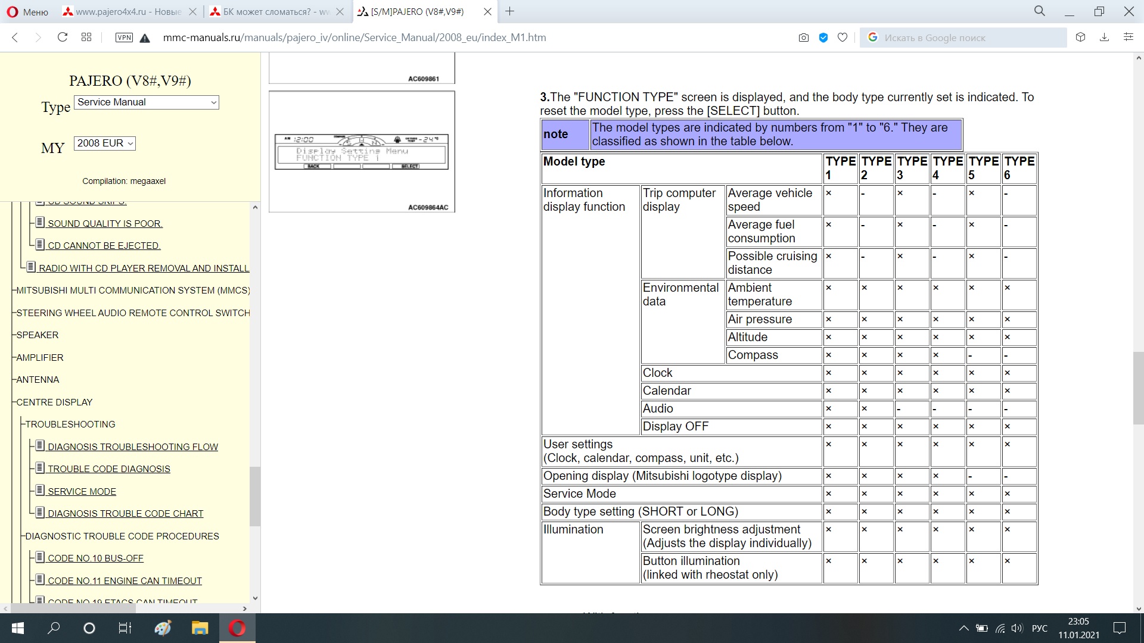
Task: Open the MY 2008 EUR dropdown
Action: tap(105, 143)
